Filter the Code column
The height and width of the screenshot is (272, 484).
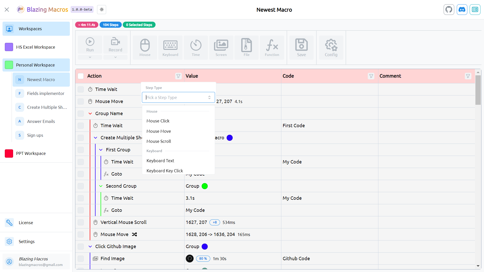point(371,76)
